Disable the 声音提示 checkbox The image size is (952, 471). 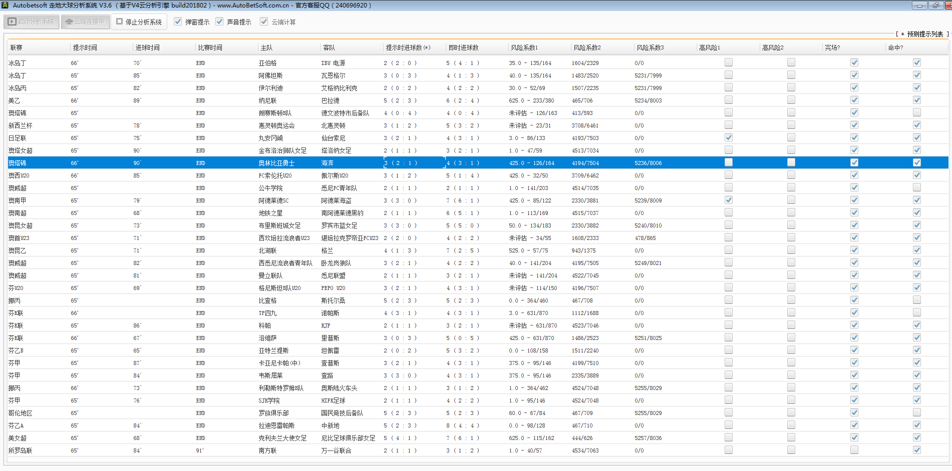pyautogui.click(x=219, y=21)
